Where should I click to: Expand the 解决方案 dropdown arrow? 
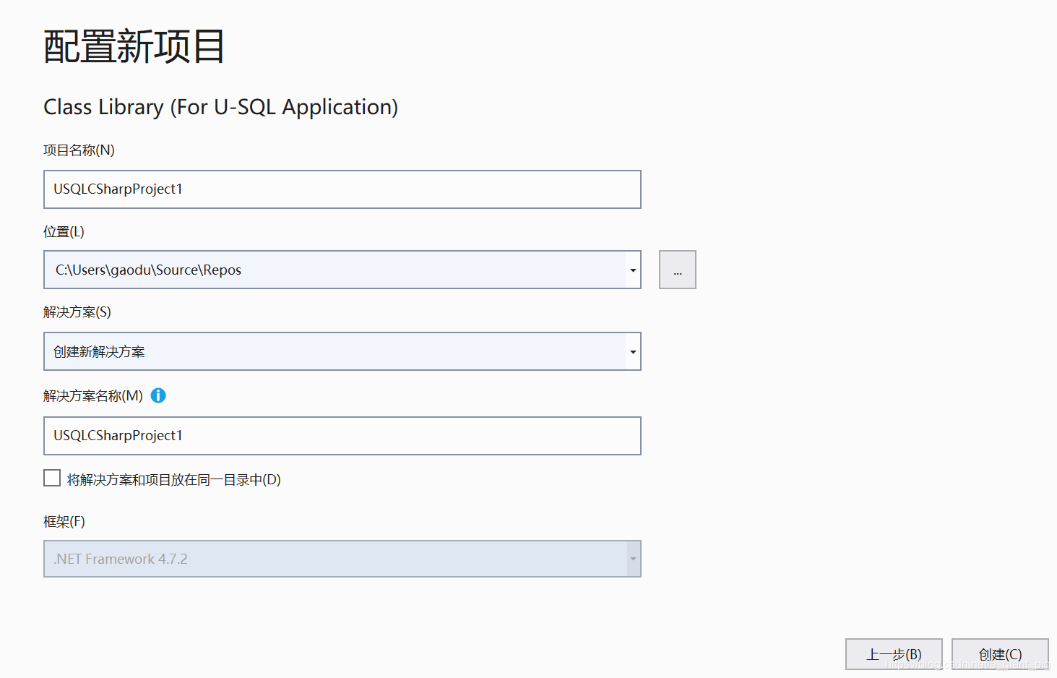pyautogui.click(x=633, y=352)
